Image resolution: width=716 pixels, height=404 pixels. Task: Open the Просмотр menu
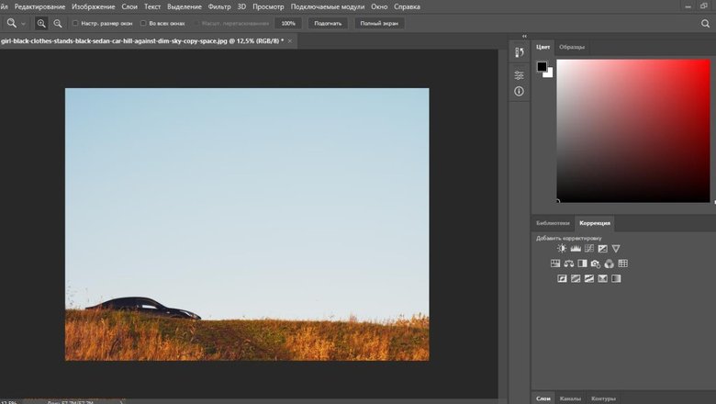[x=268, y=6]
